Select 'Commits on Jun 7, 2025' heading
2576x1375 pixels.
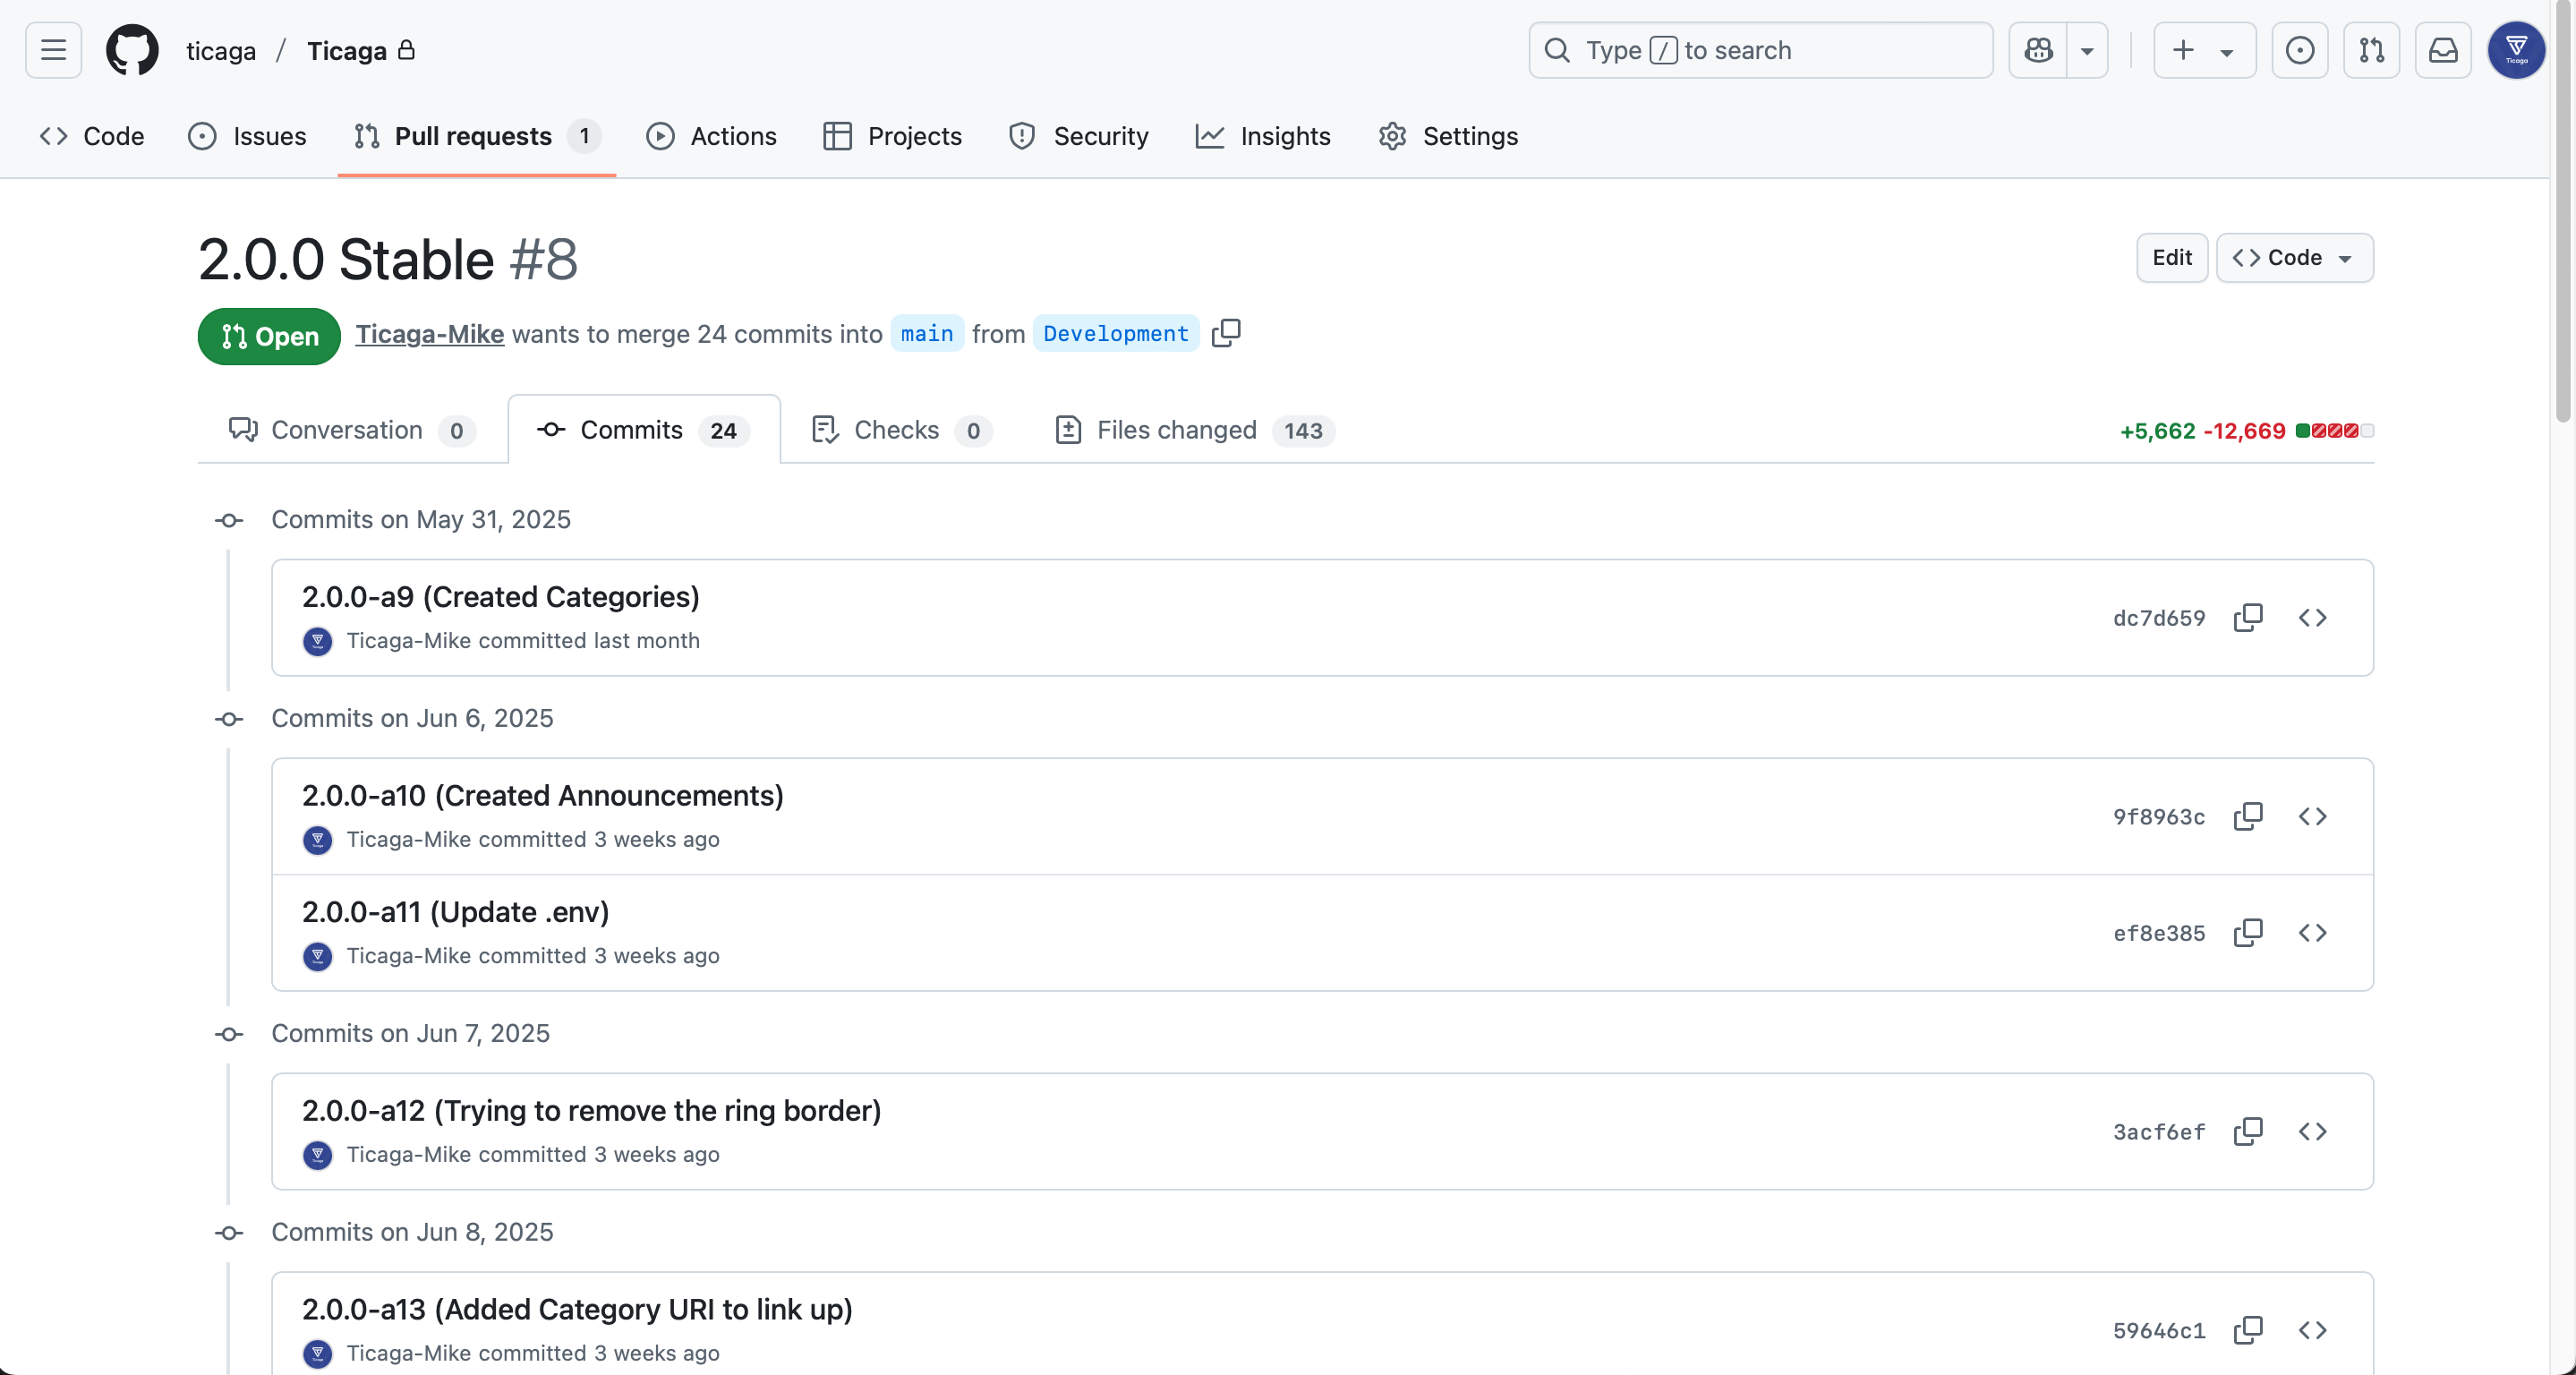(x=411, y=1034)
